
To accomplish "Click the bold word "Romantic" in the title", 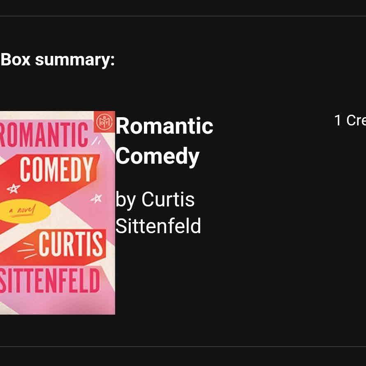I will pos(164,126).
